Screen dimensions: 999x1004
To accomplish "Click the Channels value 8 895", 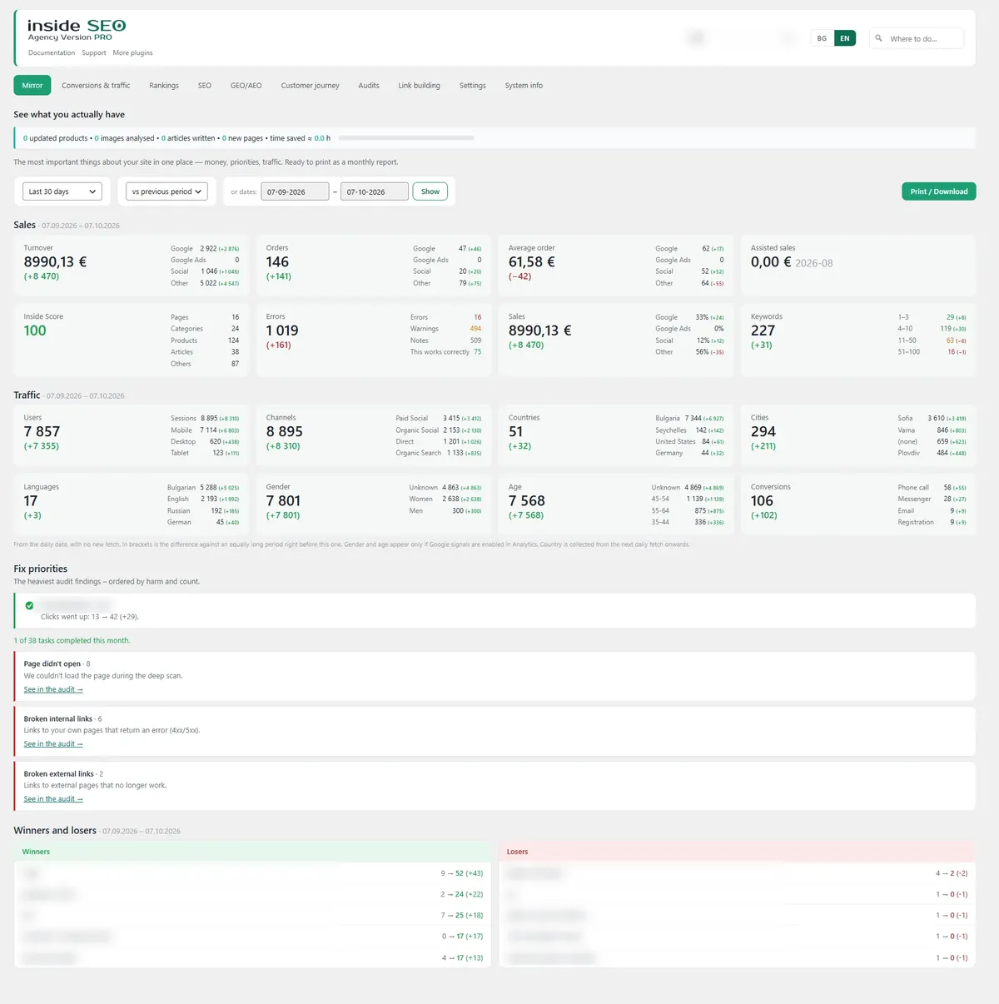I will coord(285,431).
